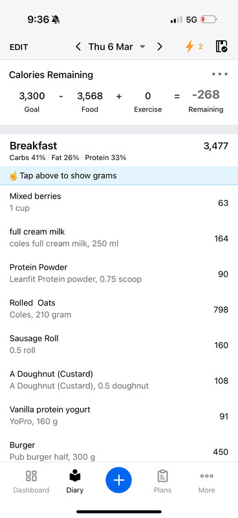The image size is (238, 518).
Task: Open the Rolled Oats Coles entry
Action: [119, 309]
